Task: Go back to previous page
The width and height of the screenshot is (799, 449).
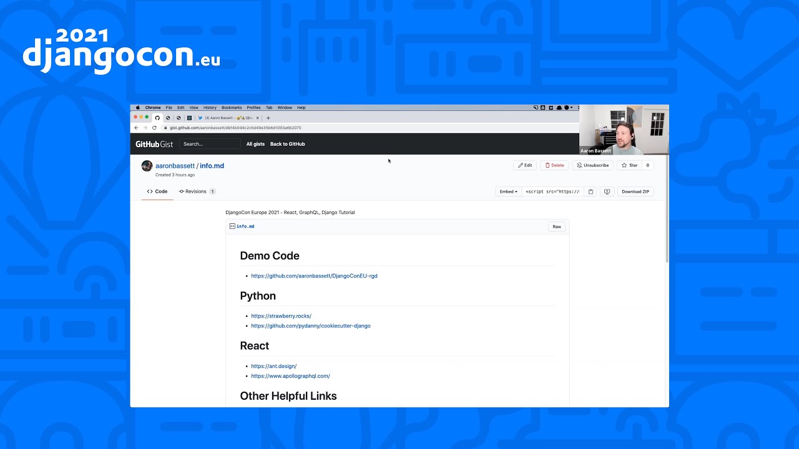Action: tap(136, 127)
